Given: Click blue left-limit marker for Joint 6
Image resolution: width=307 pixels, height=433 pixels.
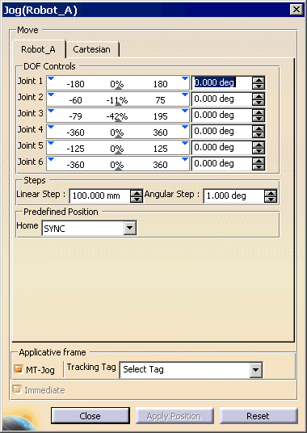Looking at the screenshot, I should (51, 159).
